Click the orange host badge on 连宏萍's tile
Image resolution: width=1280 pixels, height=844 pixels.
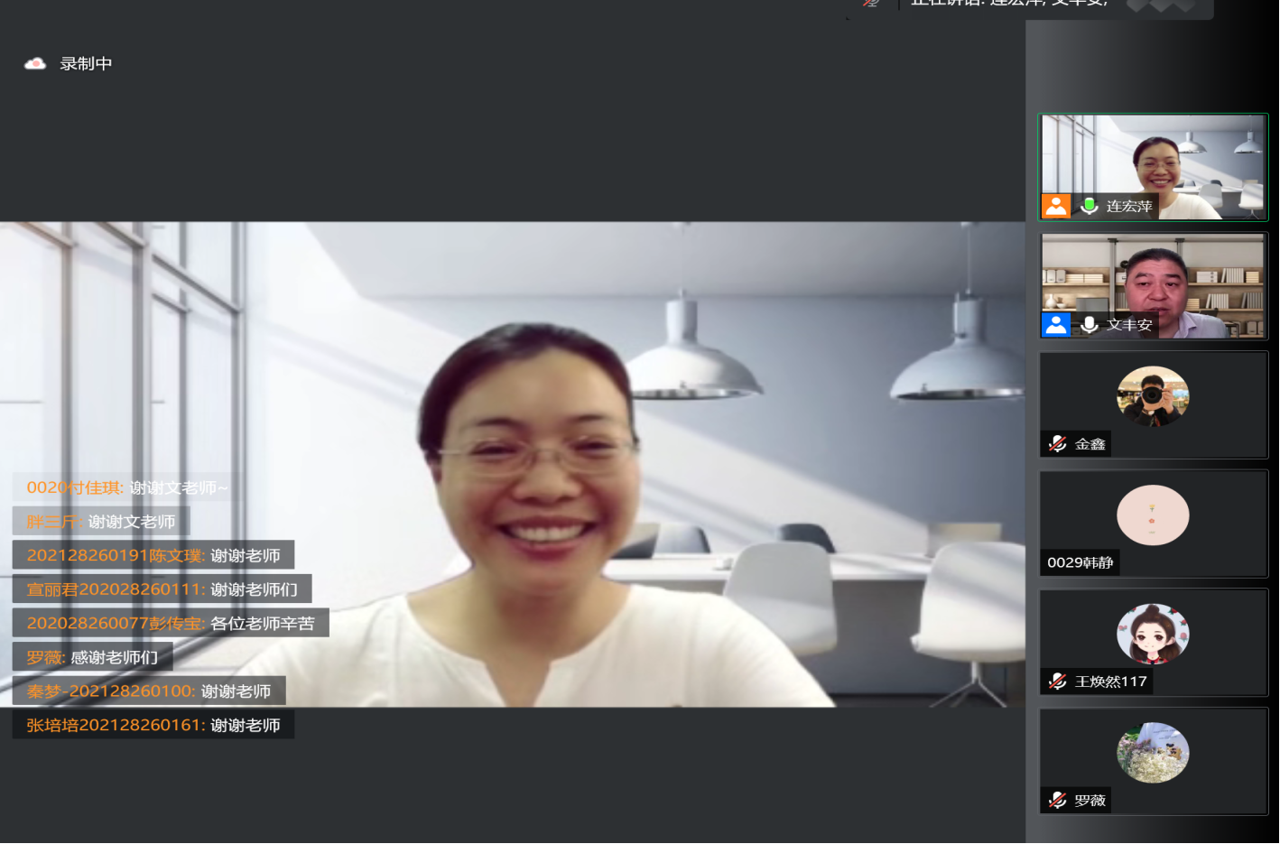(x=1055, y=206)
